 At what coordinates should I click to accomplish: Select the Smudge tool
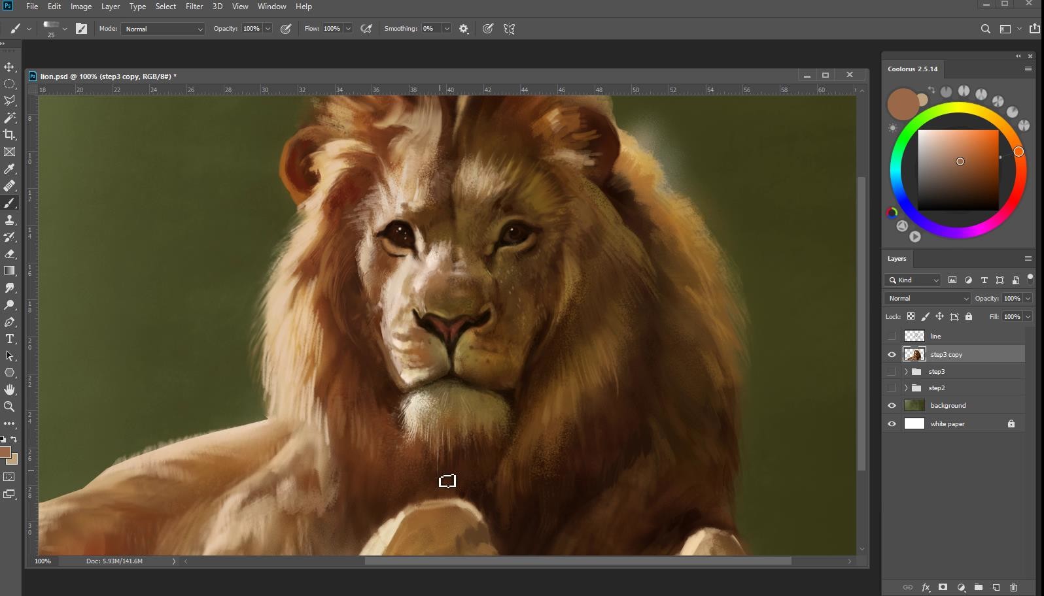(9, 288)
